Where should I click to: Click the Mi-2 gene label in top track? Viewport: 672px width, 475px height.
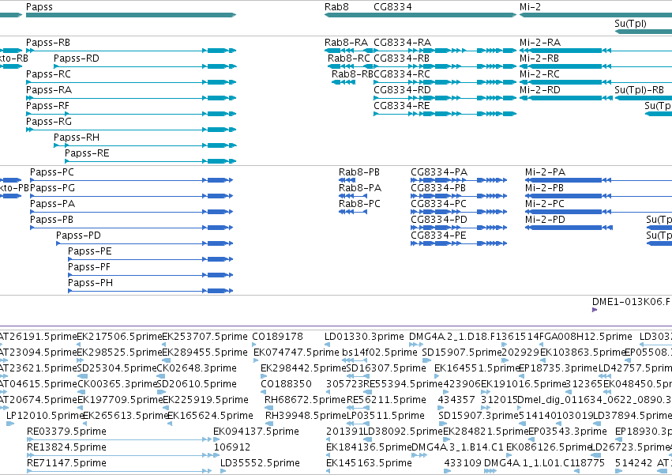coord(530,7)
